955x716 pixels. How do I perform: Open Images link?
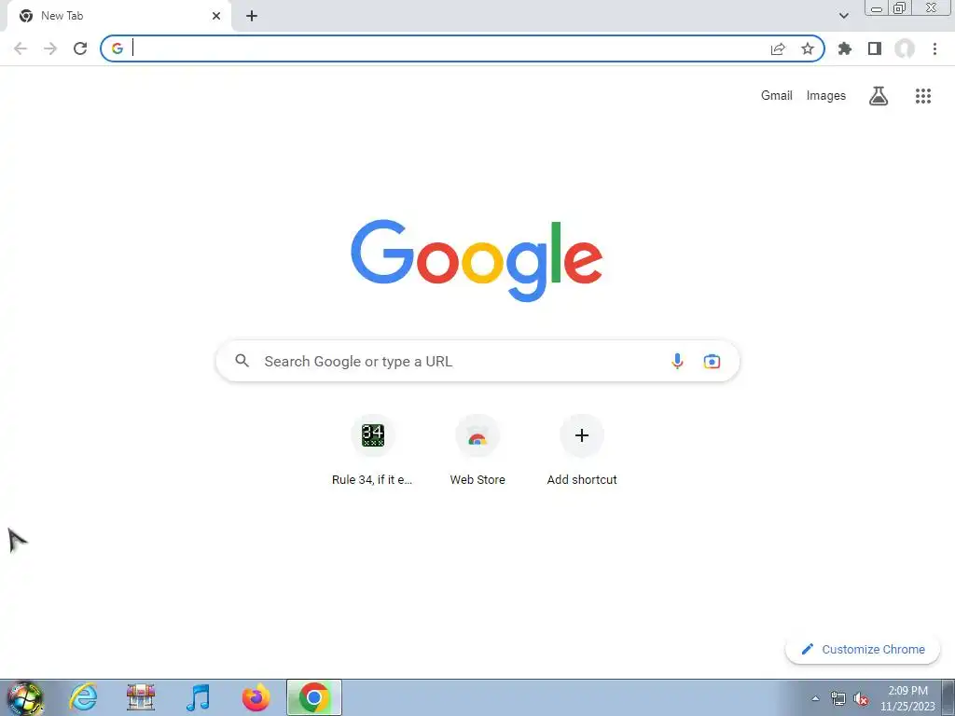point(826,96)
